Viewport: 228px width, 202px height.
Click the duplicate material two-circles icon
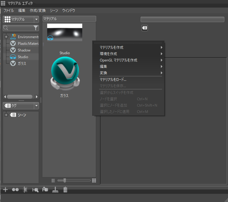pyautogui.click(x=15, y=190)
